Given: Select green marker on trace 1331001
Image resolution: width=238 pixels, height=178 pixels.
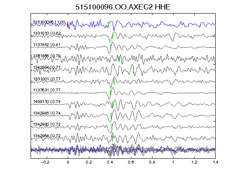Looking at the screenshot, I should (x=114, y=82).
